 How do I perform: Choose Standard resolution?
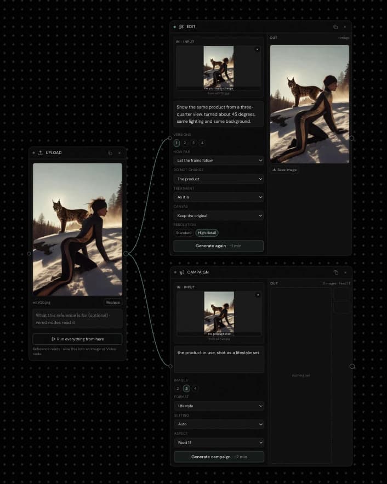(184, 233)
